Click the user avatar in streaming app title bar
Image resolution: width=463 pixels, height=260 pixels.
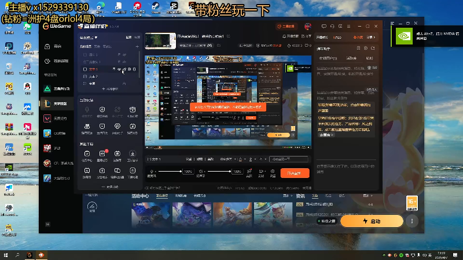[x=308, y=27]
